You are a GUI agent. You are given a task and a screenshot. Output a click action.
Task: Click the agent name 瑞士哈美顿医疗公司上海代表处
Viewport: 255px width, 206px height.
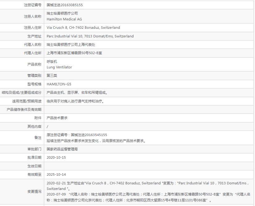coord(71,45)
